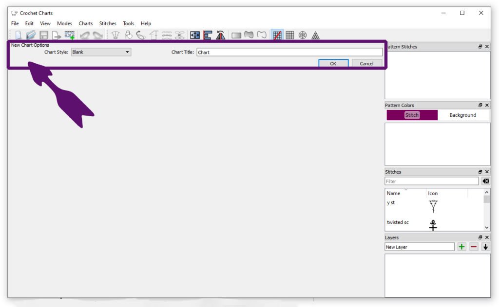
Task: Select the square grid icon
Action: [289, 35]
